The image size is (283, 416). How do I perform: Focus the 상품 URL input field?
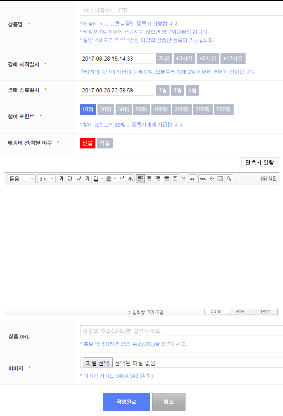[181, 331]
